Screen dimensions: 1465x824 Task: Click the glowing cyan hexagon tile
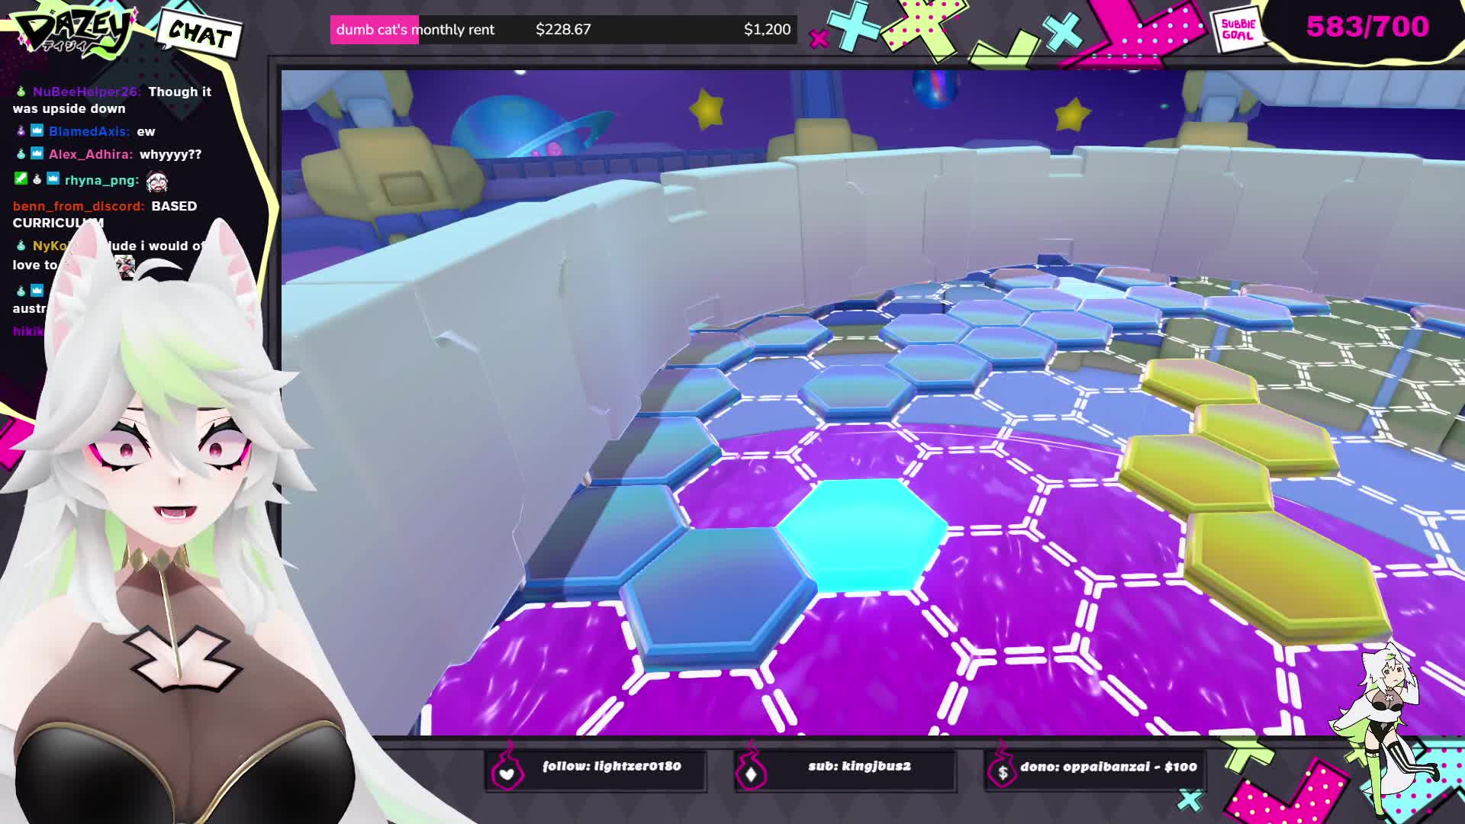pos(864,535)
